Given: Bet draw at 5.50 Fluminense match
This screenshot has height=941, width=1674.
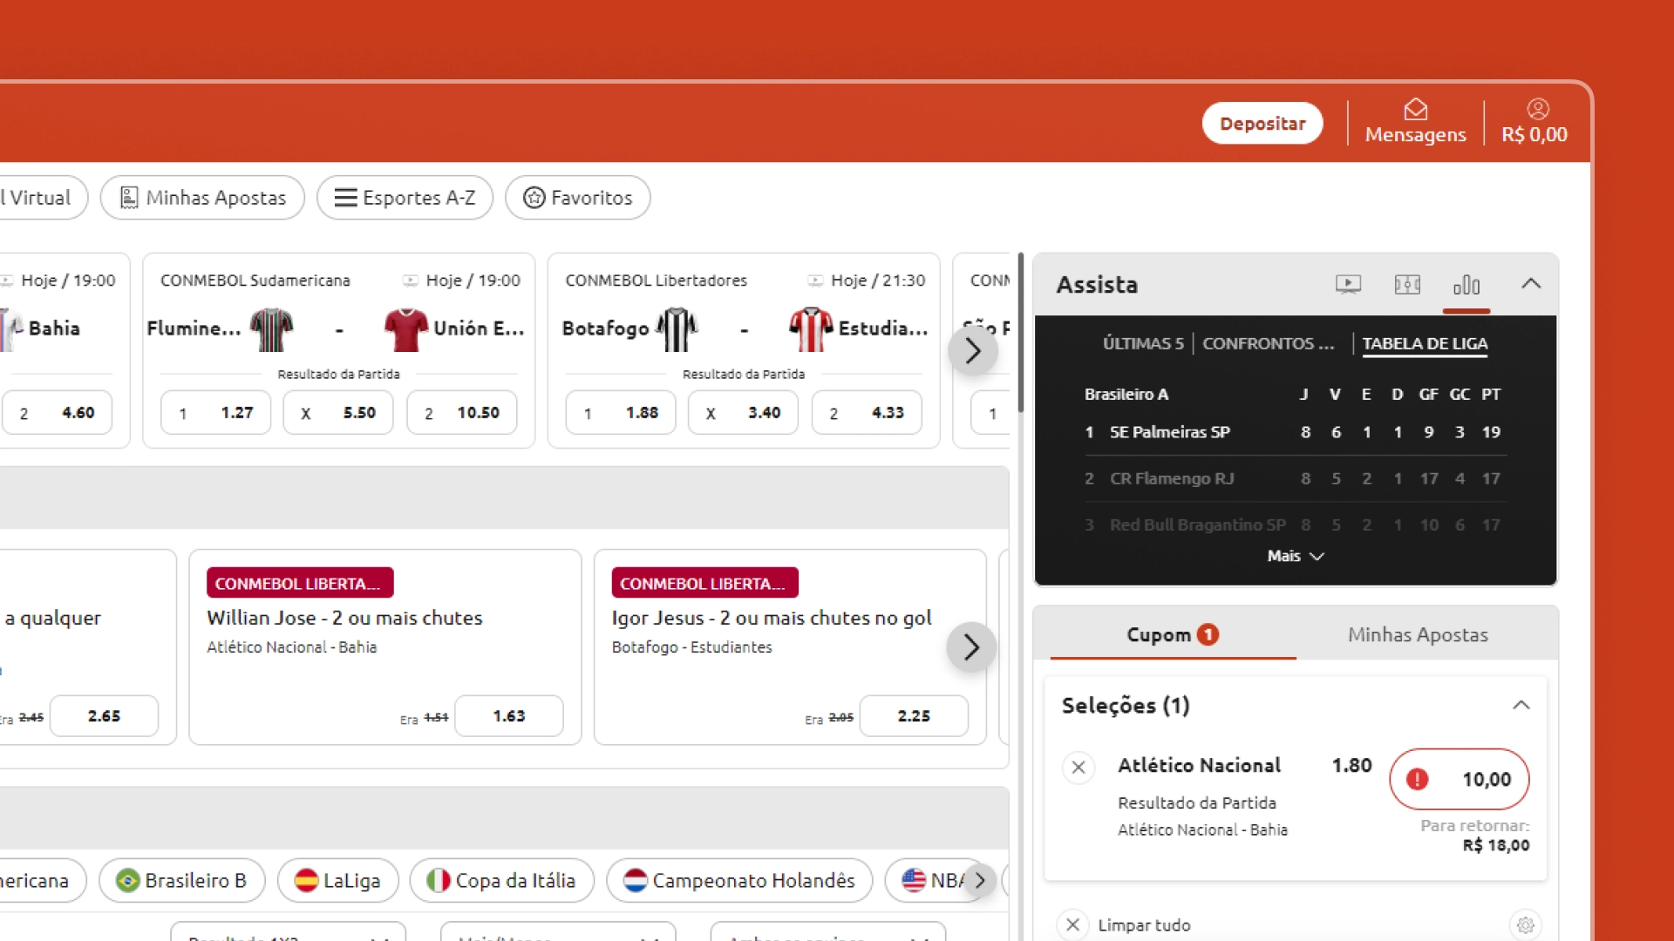Looking at the screenshot, I should (338, 412).
